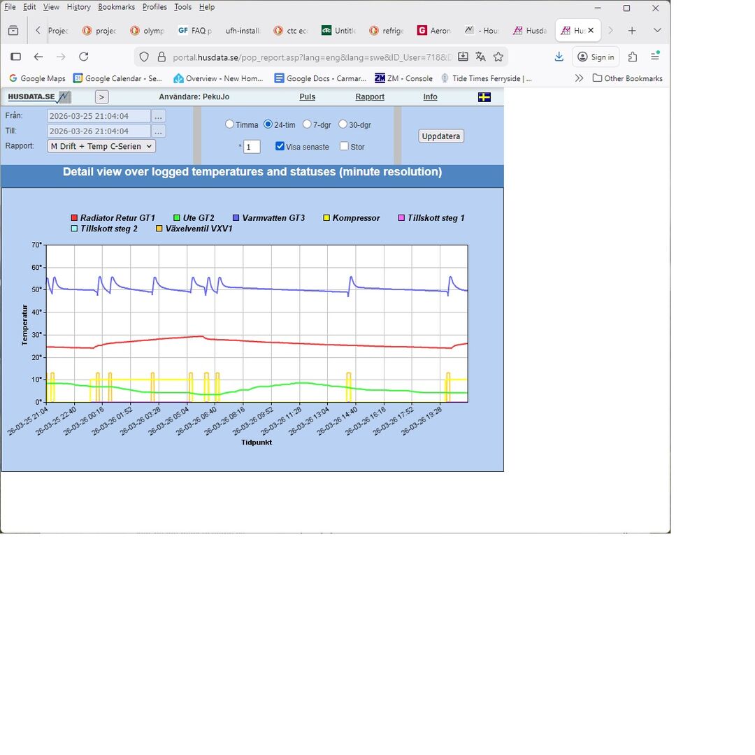Screen dimensions: 755x755
Task: Open the Bookmarks menu
Action: [116, 7]
